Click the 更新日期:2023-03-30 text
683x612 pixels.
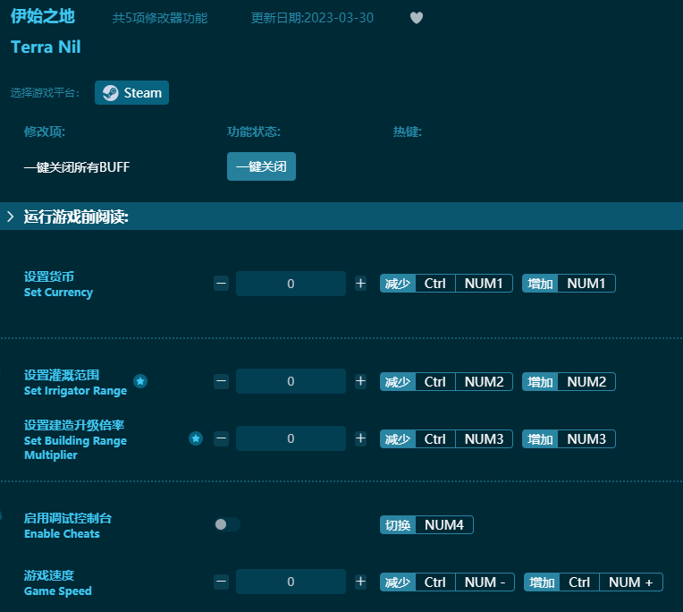click(x=312, y=18)
